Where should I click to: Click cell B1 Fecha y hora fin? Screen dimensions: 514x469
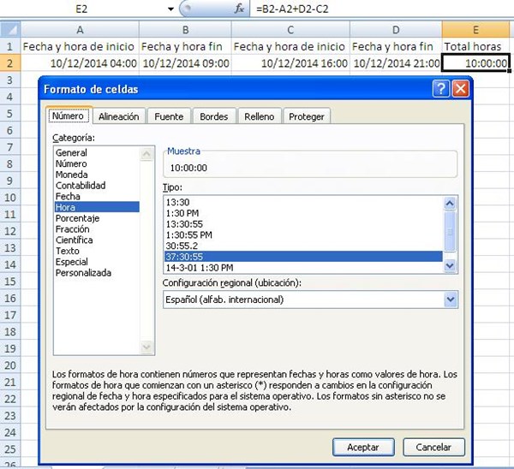coord(185,46)
